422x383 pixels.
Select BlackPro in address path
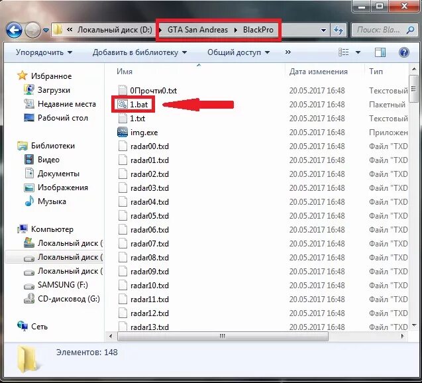[258, 30]
